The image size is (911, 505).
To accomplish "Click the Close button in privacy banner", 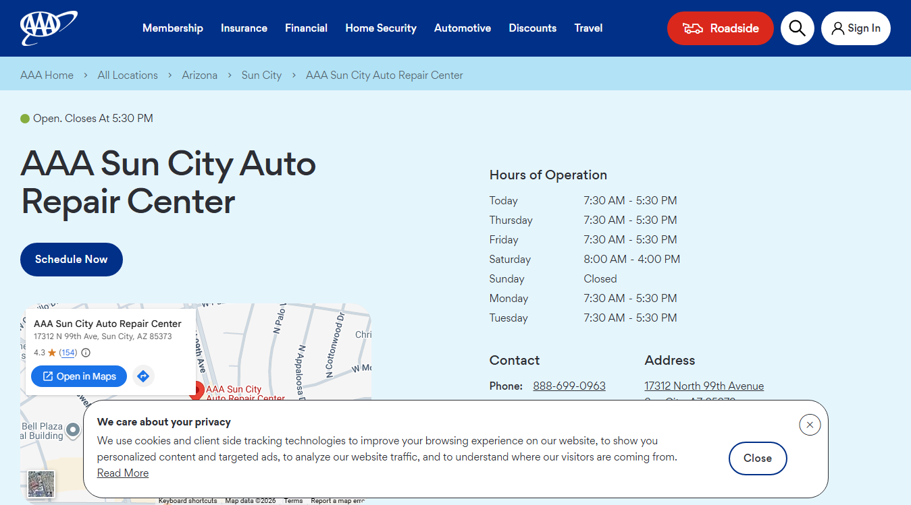I will pyautogui.click(x=758, y=458).
